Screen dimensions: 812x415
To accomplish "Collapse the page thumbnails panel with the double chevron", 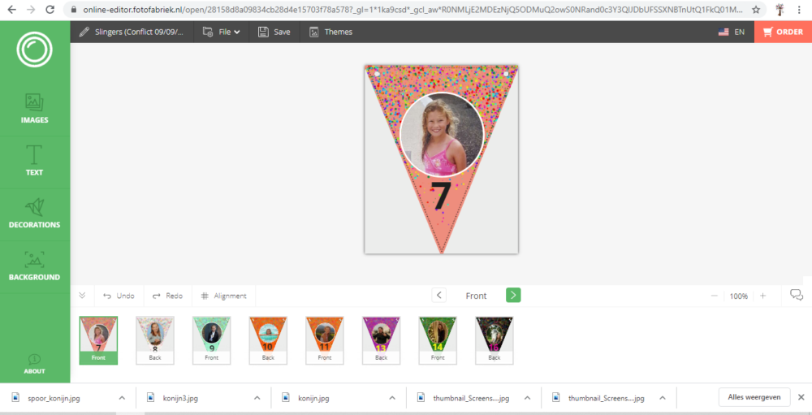I will 82,296.
